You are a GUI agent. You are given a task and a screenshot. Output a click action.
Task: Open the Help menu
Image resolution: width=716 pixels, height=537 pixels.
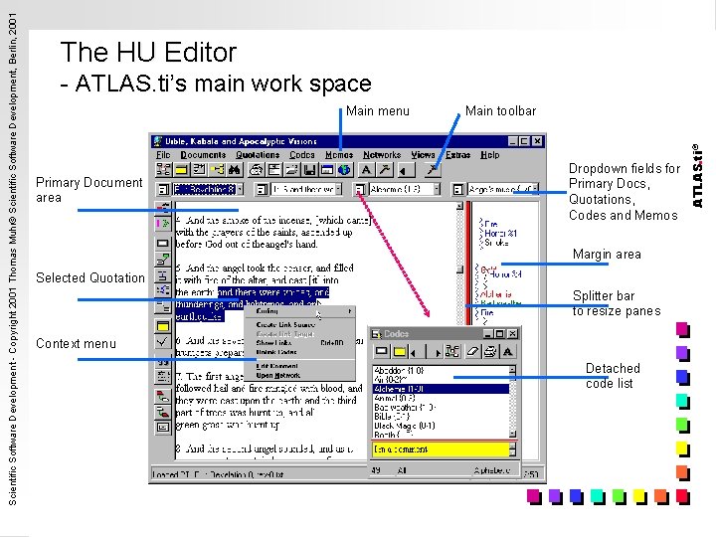(x=489, y=155)
